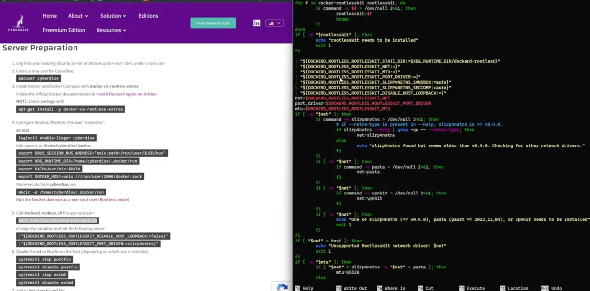
Task: Click the highlighted nano dockerd-rootless.sh command
Action: point(57,221)
